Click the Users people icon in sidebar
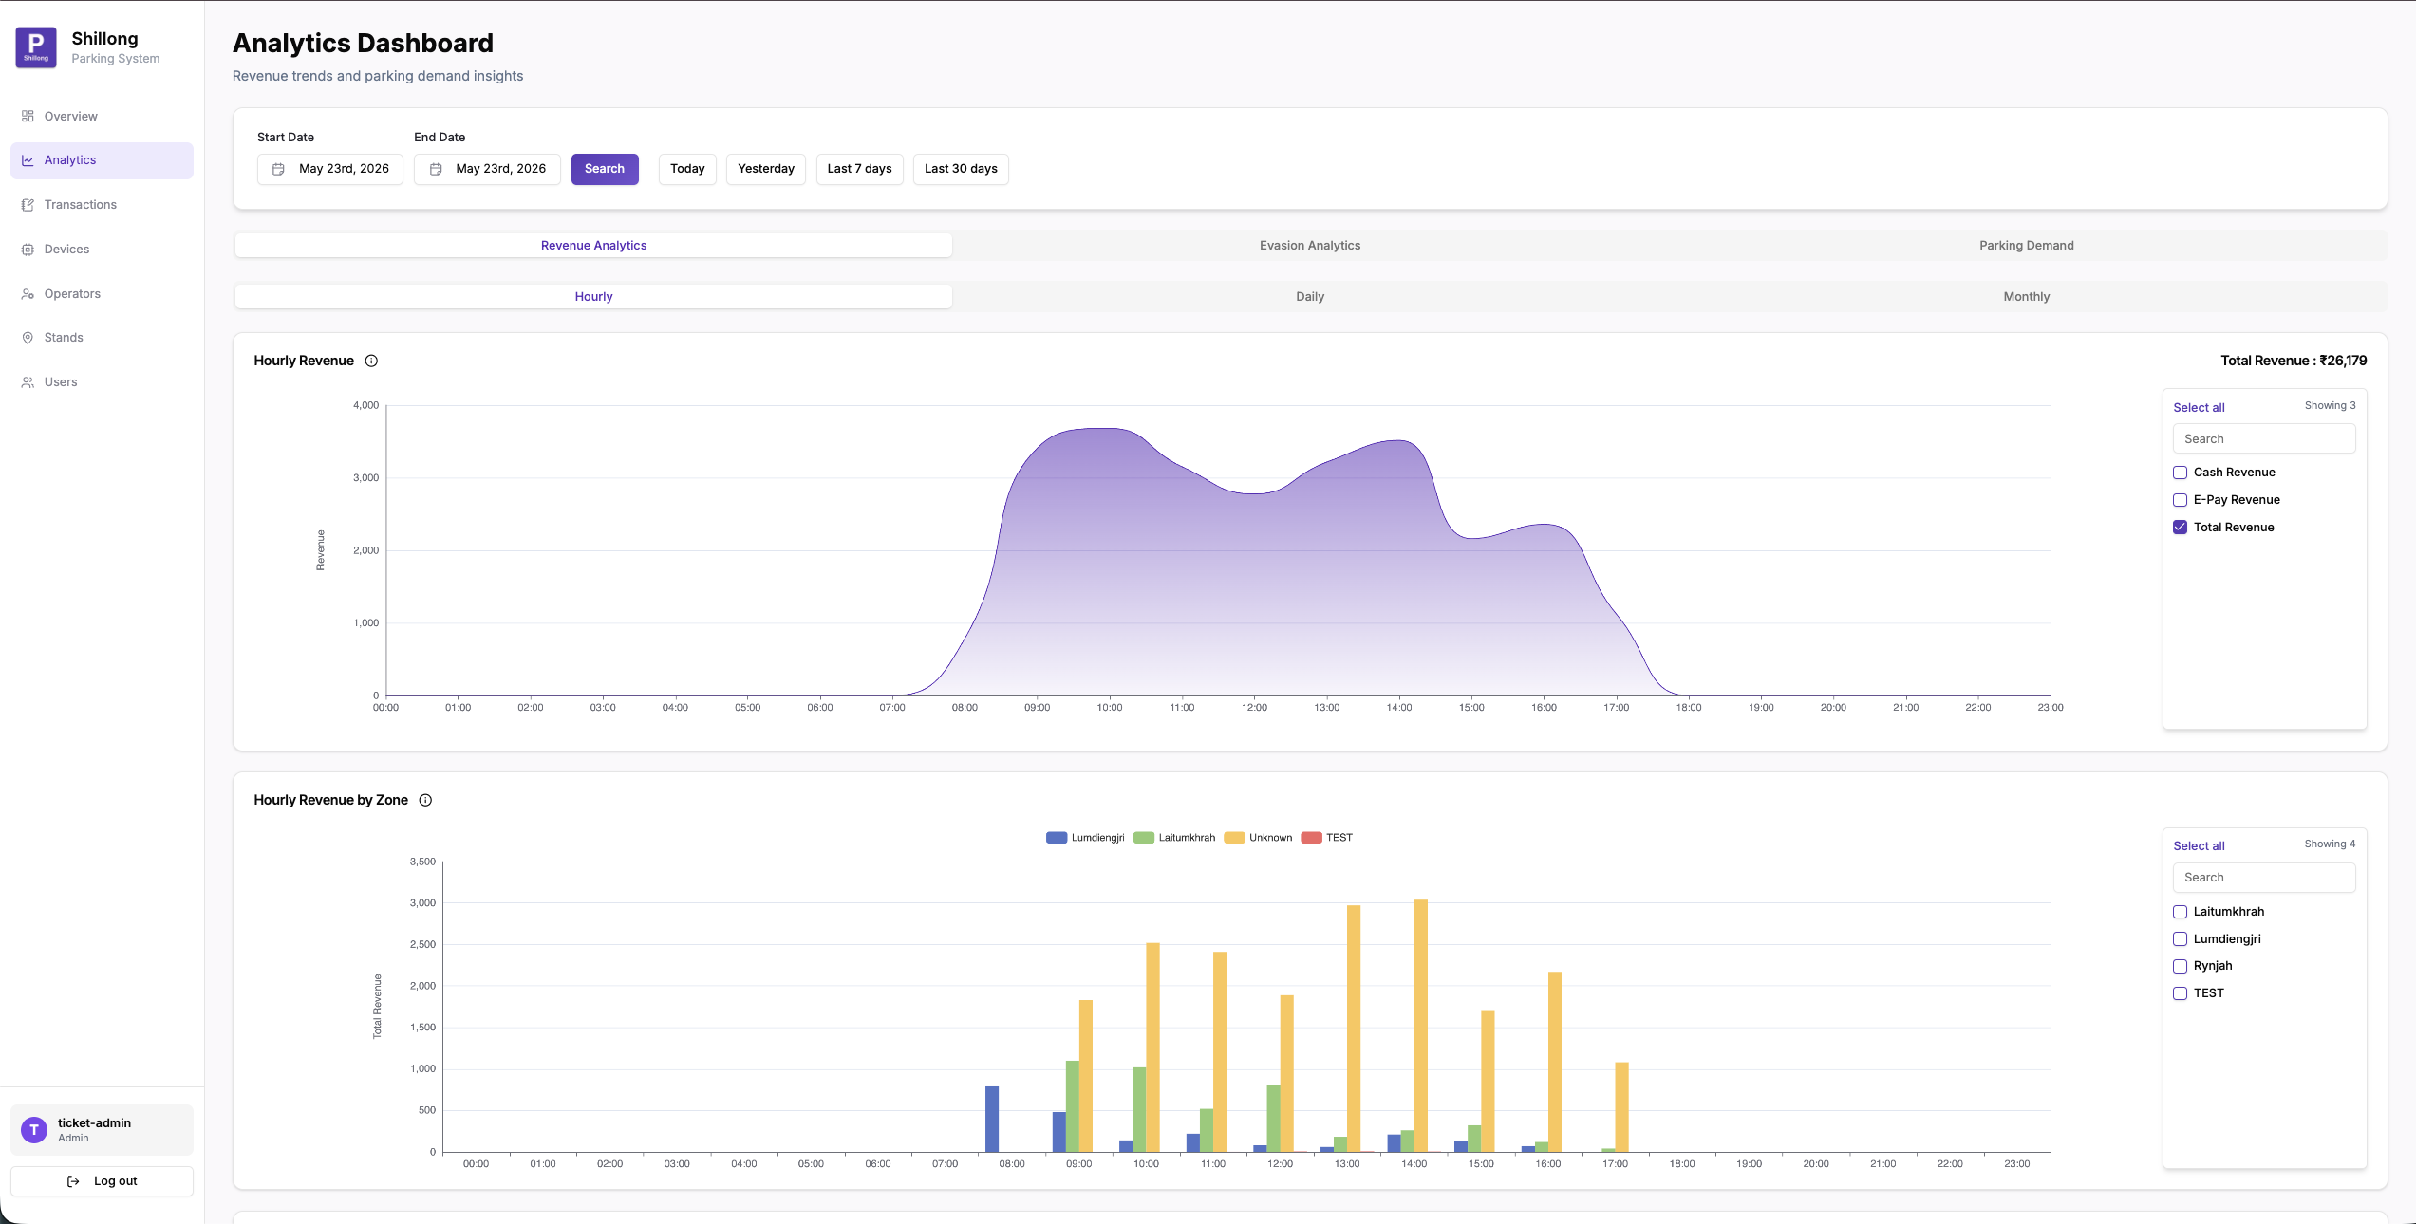 click(28, 382)
